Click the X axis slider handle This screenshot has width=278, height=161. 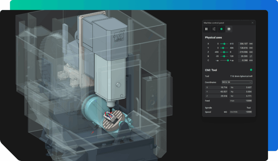(x=224, y=44)
